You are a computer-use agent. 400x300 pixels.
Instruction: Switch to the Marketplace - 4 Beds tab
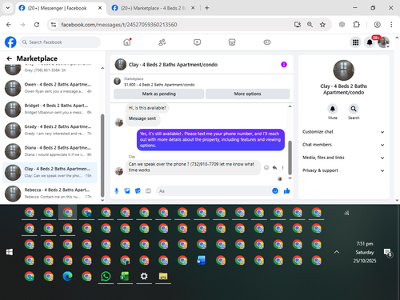pos(153,8)
